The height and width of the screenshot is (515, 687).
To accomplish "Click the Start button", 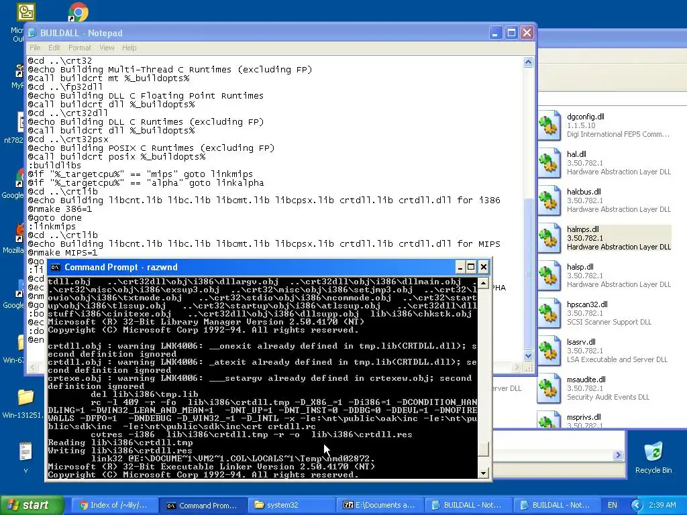I will [x=32, y=505].
